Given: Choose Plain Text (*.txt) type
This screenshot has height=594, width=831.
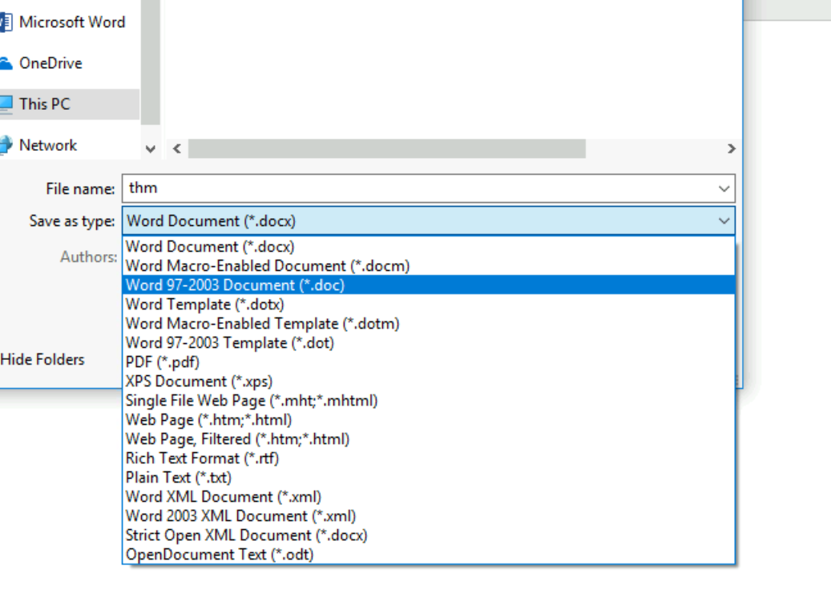Looking at the screenshot, I should pyautogui.click(x=178, y=478).
